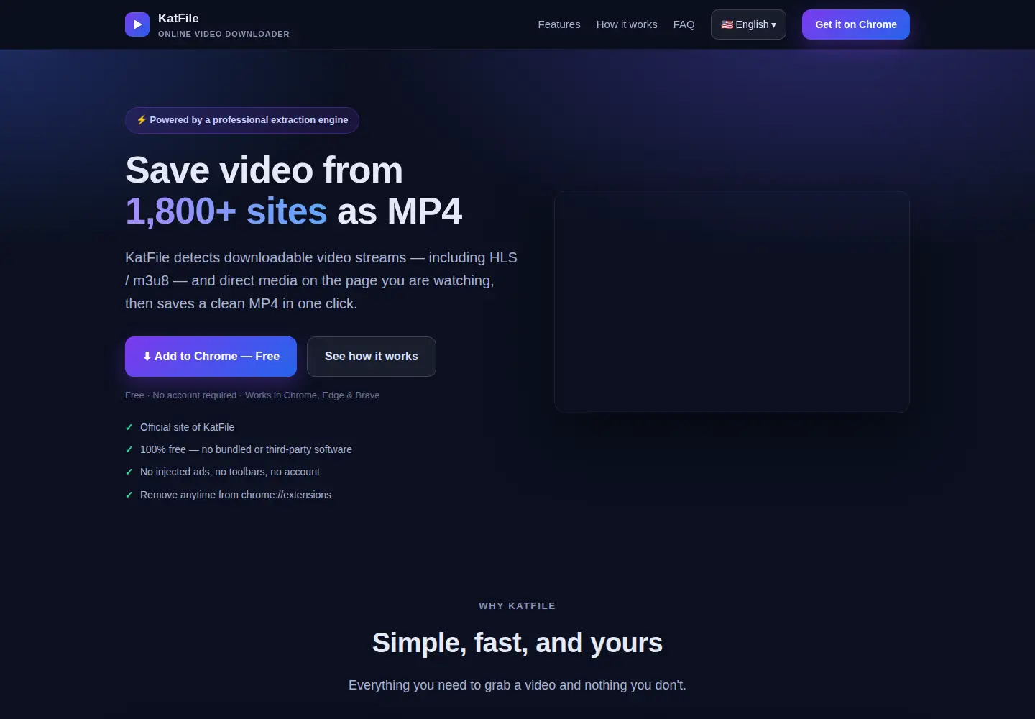The width and height of the screenshot is (1035, 719).
Task: Click 'ONLINE VIDEO DOWNLOADER' tagline
Action: tap(224, 34)
